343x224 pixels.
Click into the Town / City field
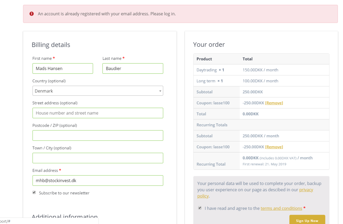tap(98, 158)
